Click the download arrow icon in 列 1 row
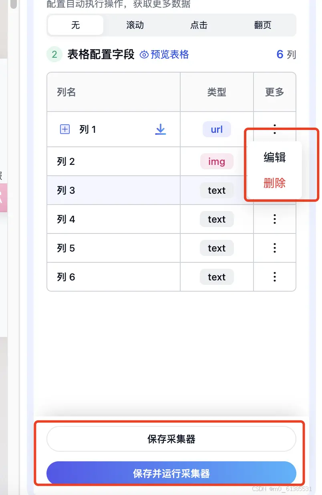The width and height of the screenshot is (322, 495). point(160,129)
